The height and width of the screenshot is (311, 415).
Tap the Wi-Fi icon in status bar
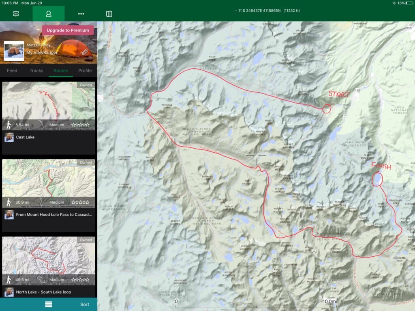[394, 3]
